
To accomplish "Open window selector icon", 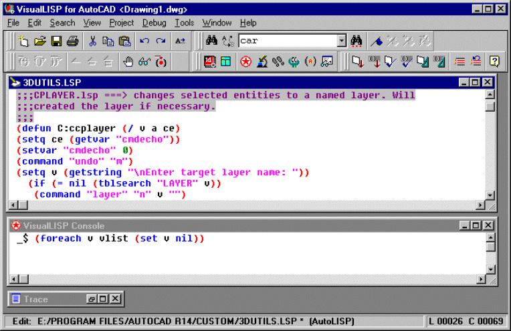I will tap(225, 62).
